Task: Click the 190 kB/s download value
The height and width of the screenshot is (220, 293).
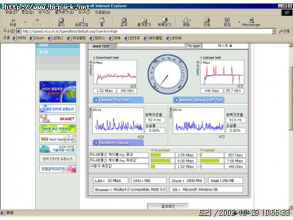Action: [x=127, y=91]
